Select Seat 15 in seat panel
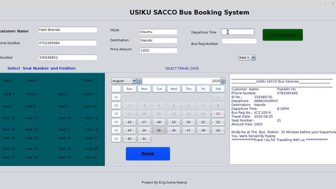Screen dimensions: 336x189 [x=8, y=130]
